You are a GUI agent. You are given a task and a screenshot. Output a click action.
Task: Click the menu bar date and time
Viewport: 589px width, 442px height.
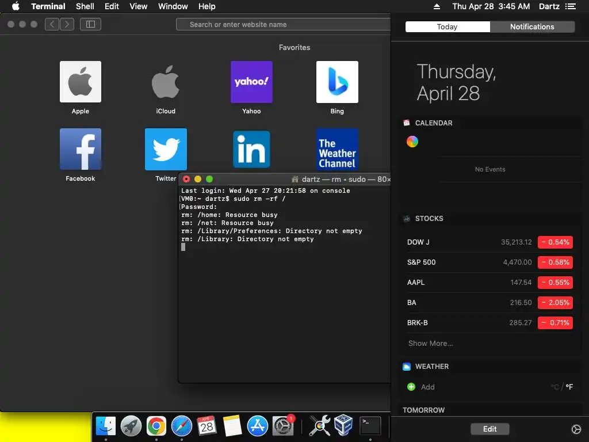click(x=491, y=6)
